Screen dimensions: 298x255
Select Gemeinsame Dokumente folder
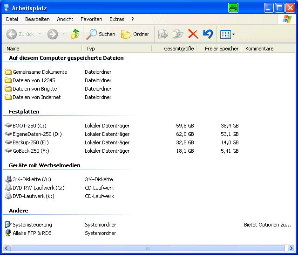40,72
